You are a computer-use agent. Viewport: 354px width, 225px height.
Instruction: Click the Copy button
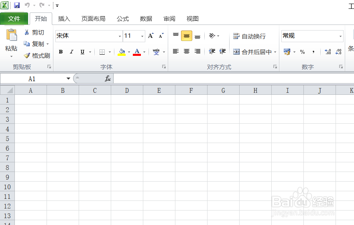point(34,44)
